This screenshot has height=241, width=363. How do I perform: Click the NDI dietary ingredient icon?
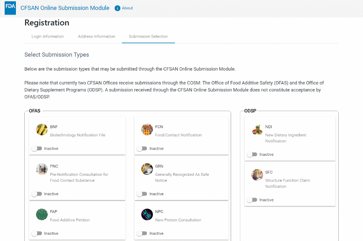(x=257, y=130)
